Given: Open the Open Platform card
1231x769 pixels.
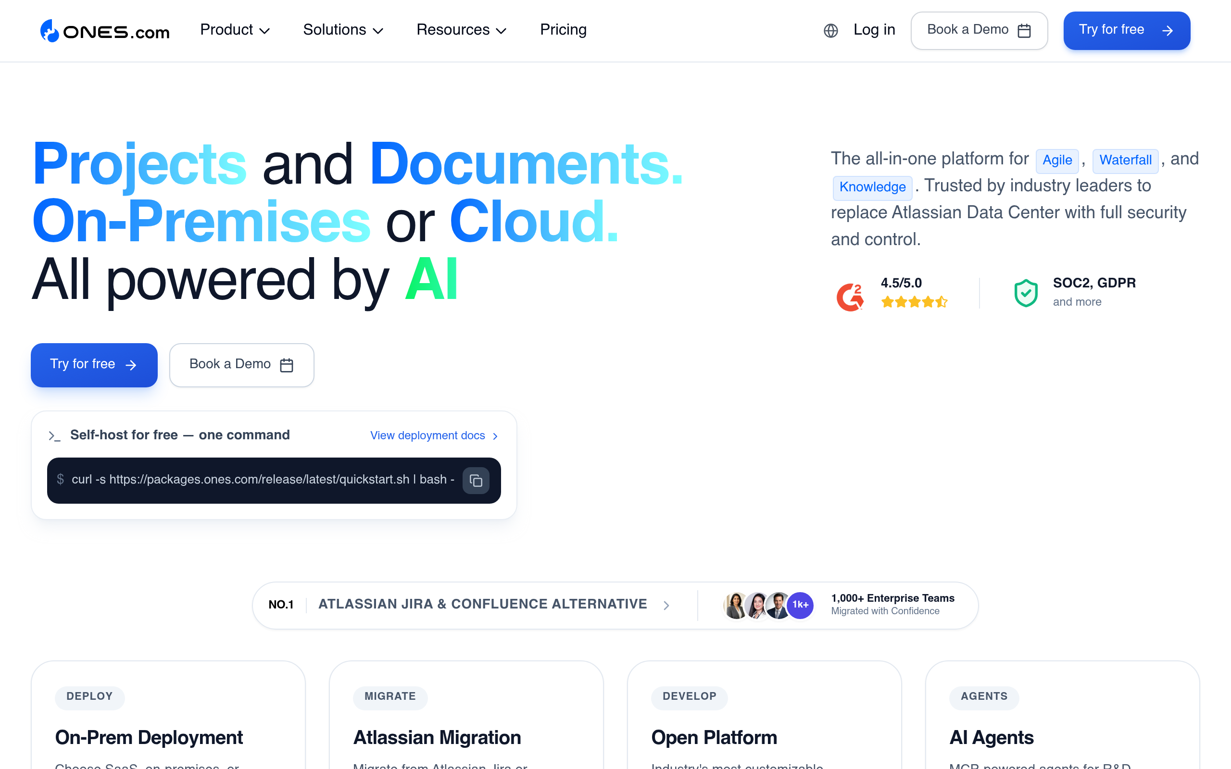Looking at the screenshot, I should [x=764, y=715].
